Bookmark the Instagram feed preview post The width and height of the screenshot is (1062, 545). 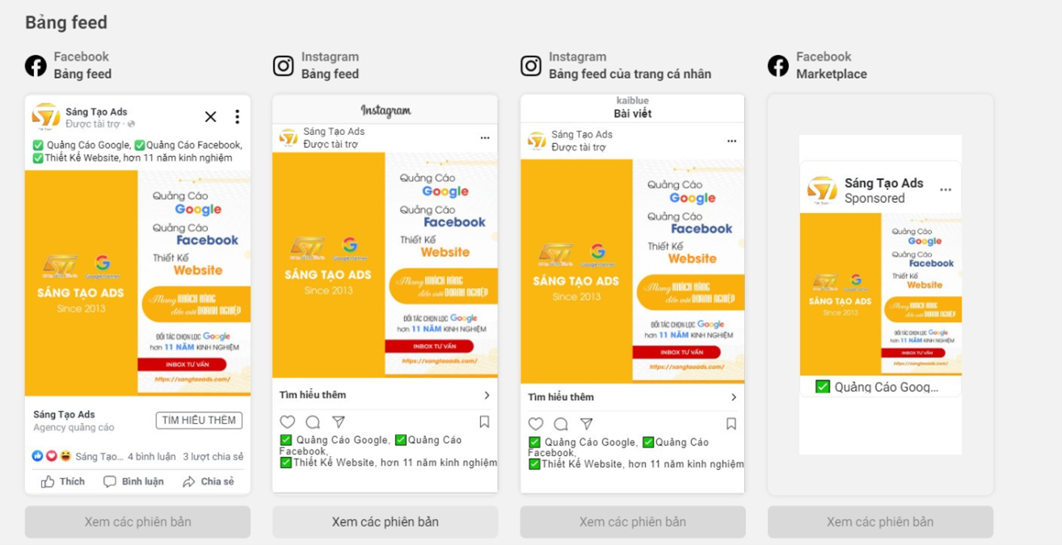point(484,421)
